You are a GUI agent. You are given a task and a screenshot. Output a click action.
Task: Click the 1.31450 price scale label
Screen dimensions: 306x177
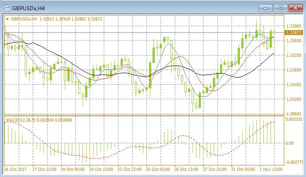click(x=294, y=84)
